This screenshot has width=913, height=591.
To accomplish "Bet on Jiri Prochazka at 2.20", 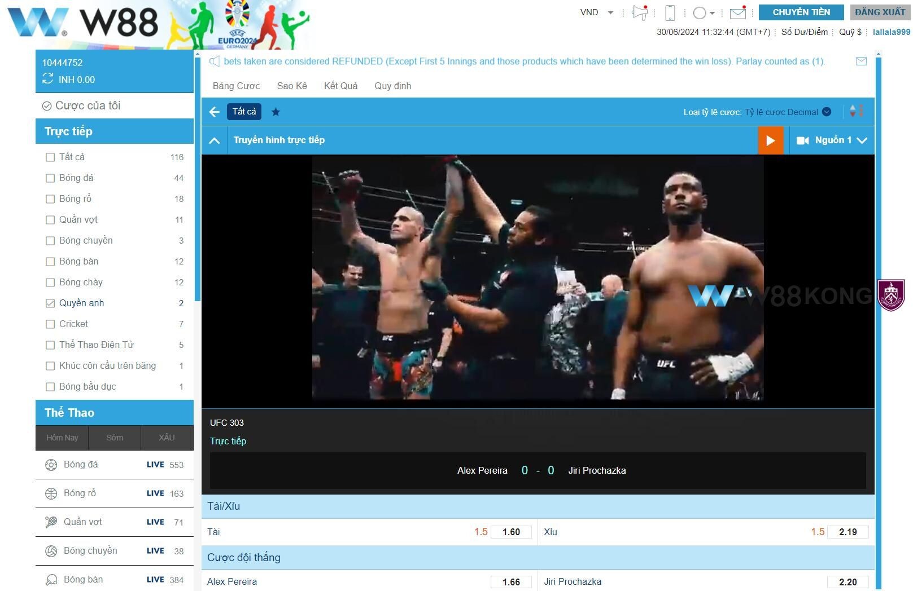I will pyautogui.click(x=848, y=582).
